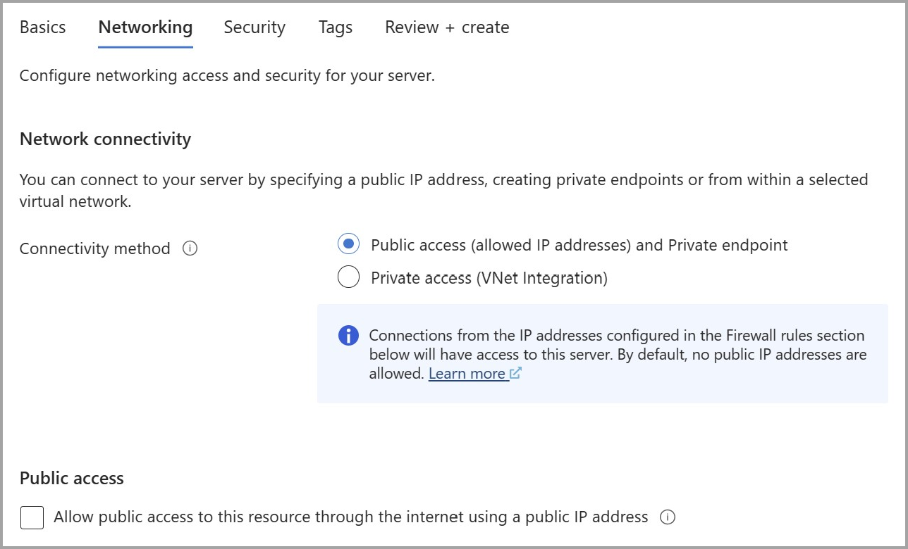
Task: Click the 'Allow public access to this resource' label text
Action: (350, 517)
